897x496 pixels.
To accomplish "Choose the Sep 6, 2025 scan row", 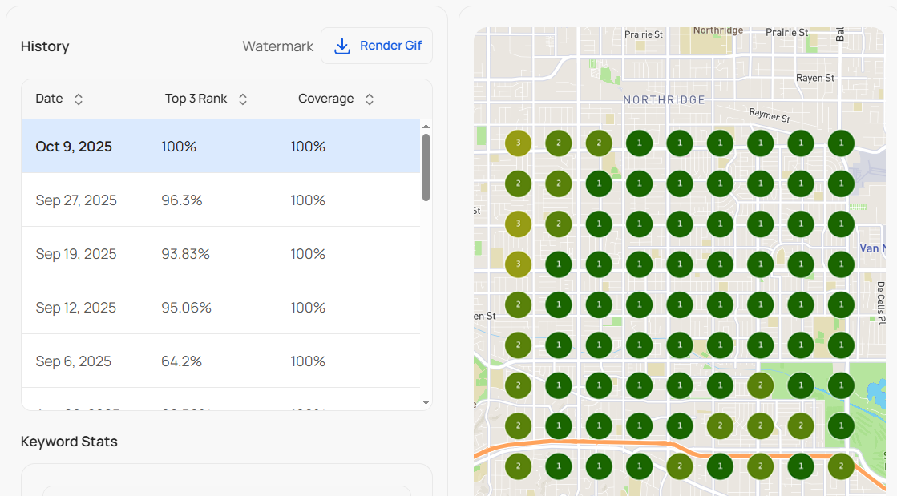I will tap(220, 361).
